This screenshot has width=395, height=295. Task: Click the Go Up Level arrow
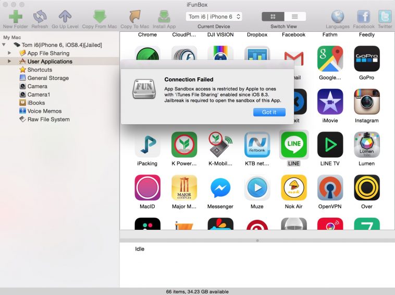tap(65, 16)
